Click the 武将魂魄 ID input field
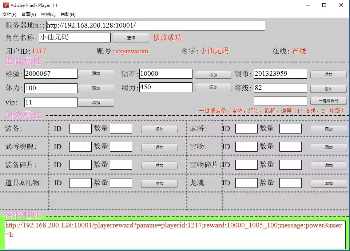 [80, 147]
